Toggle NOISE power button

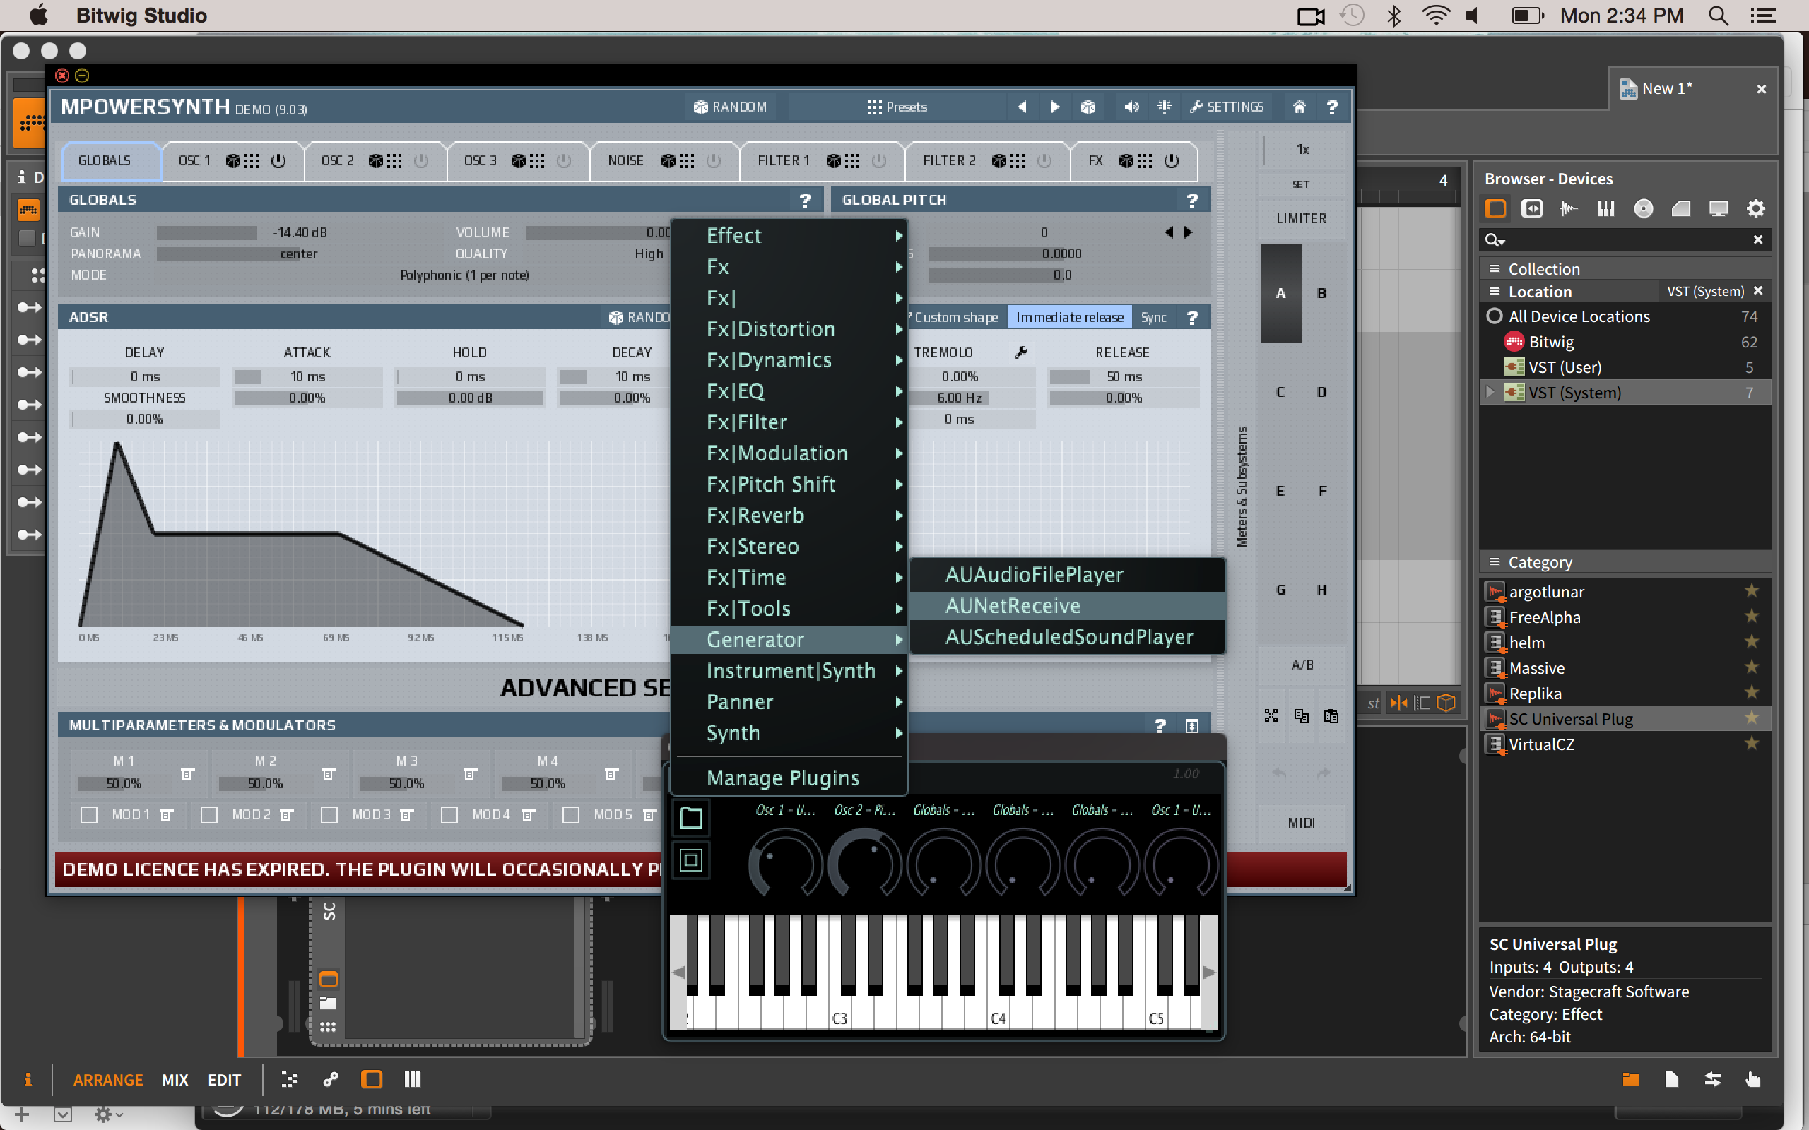713,161
